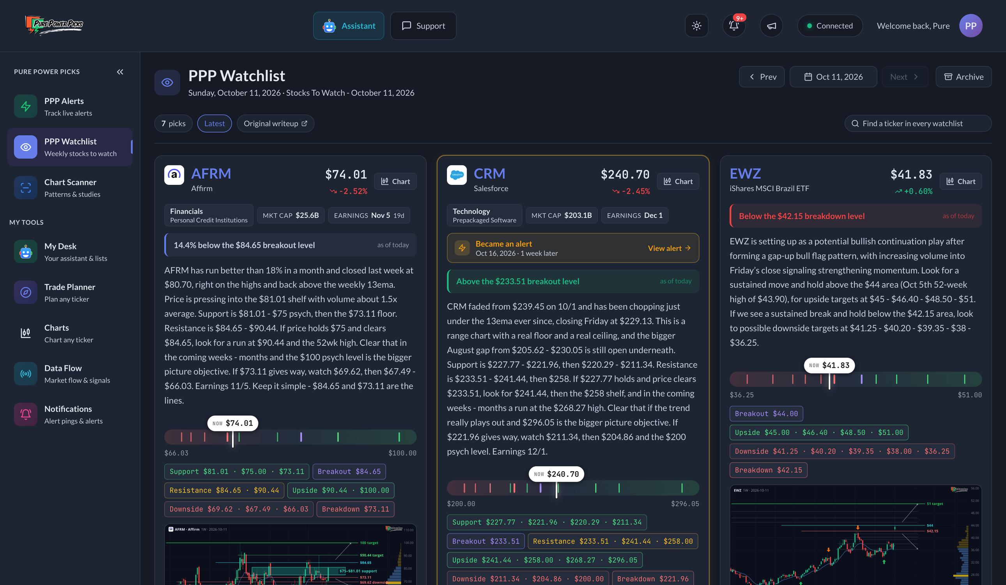This screenshot has width=1006, height=585.
Task: Open Chart for AFRM
Action: [395, 181]
